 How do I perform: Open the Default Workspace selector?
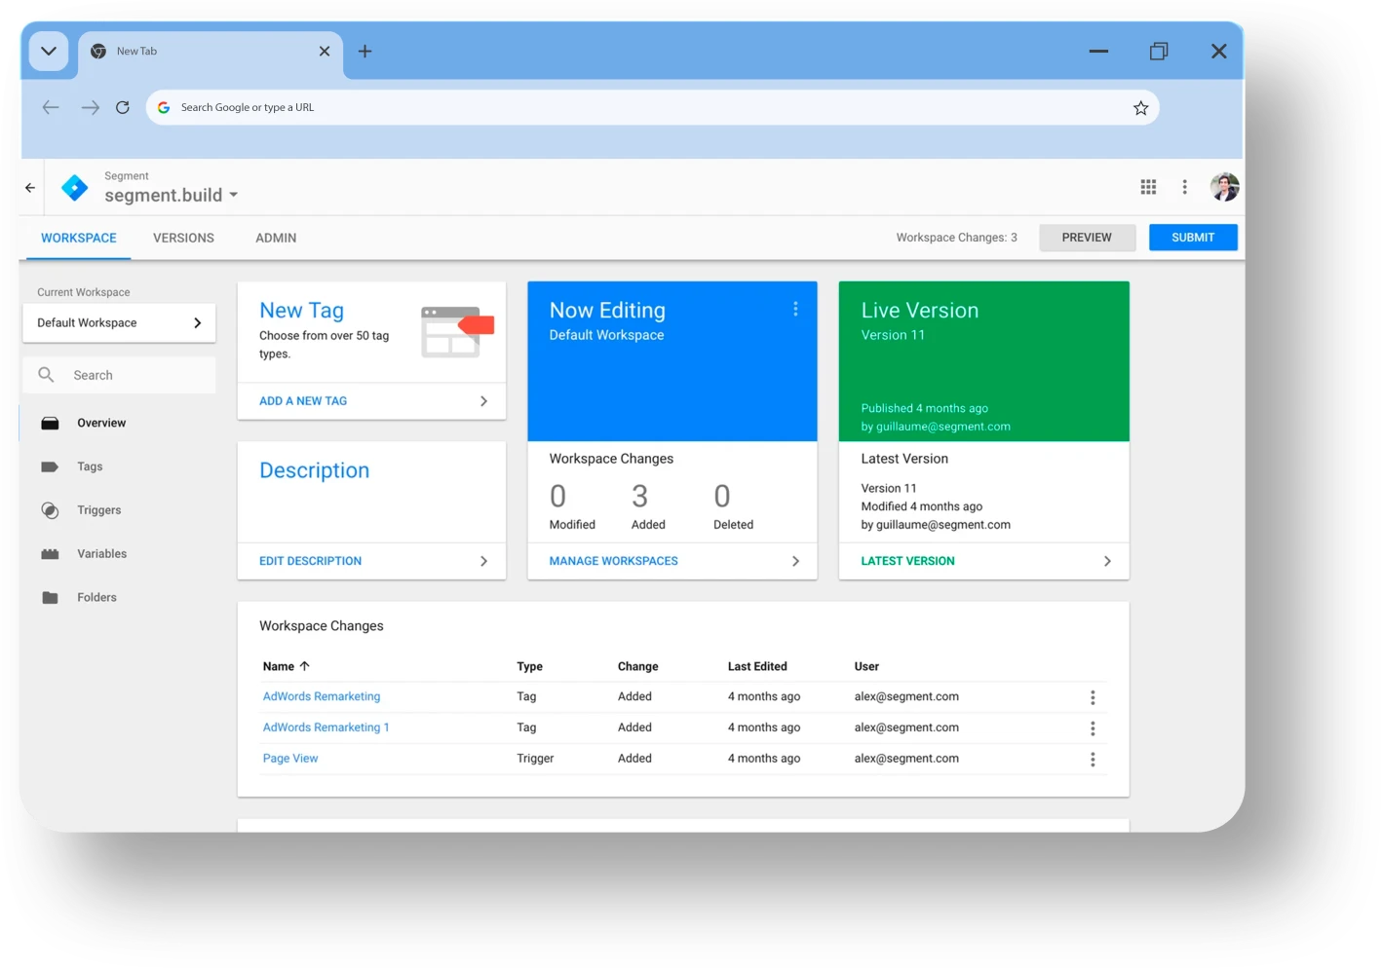[119, 323]
